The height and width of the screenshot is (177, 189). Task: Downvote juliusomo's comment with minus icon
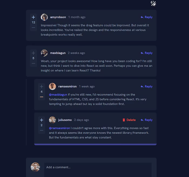click(x=42, y=130)
